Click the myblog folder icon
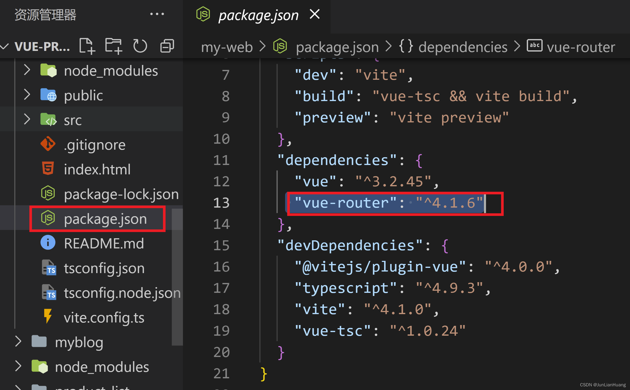 [39, 341]
